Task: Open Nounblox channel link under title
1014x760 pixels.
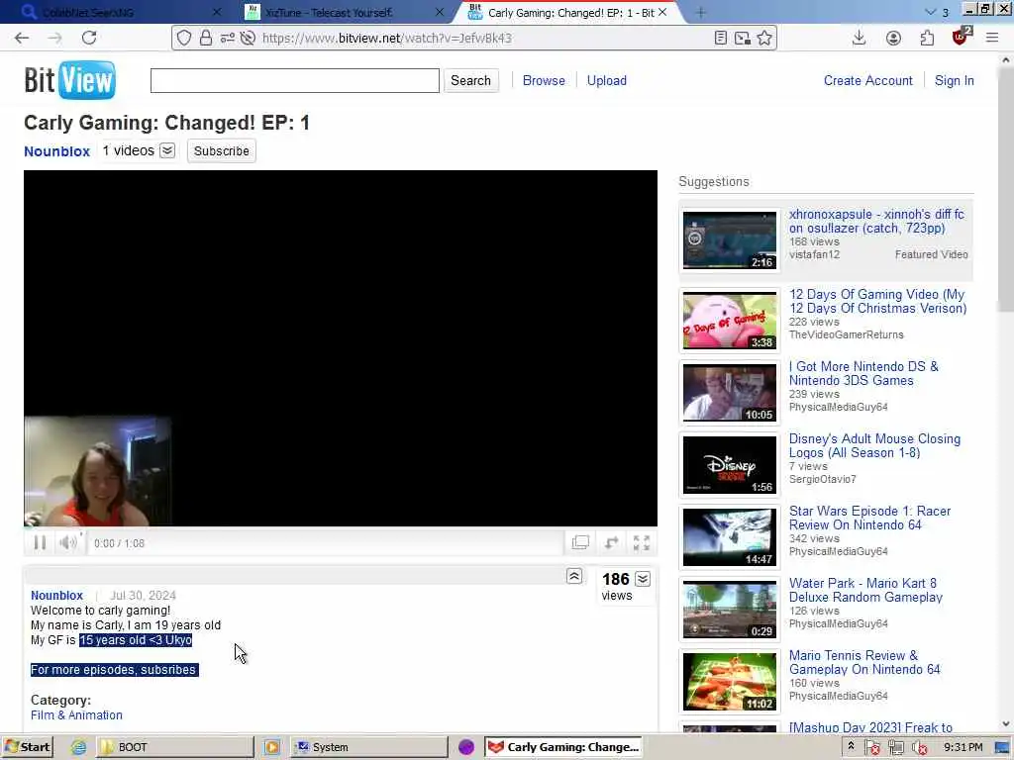Action: 56,151
